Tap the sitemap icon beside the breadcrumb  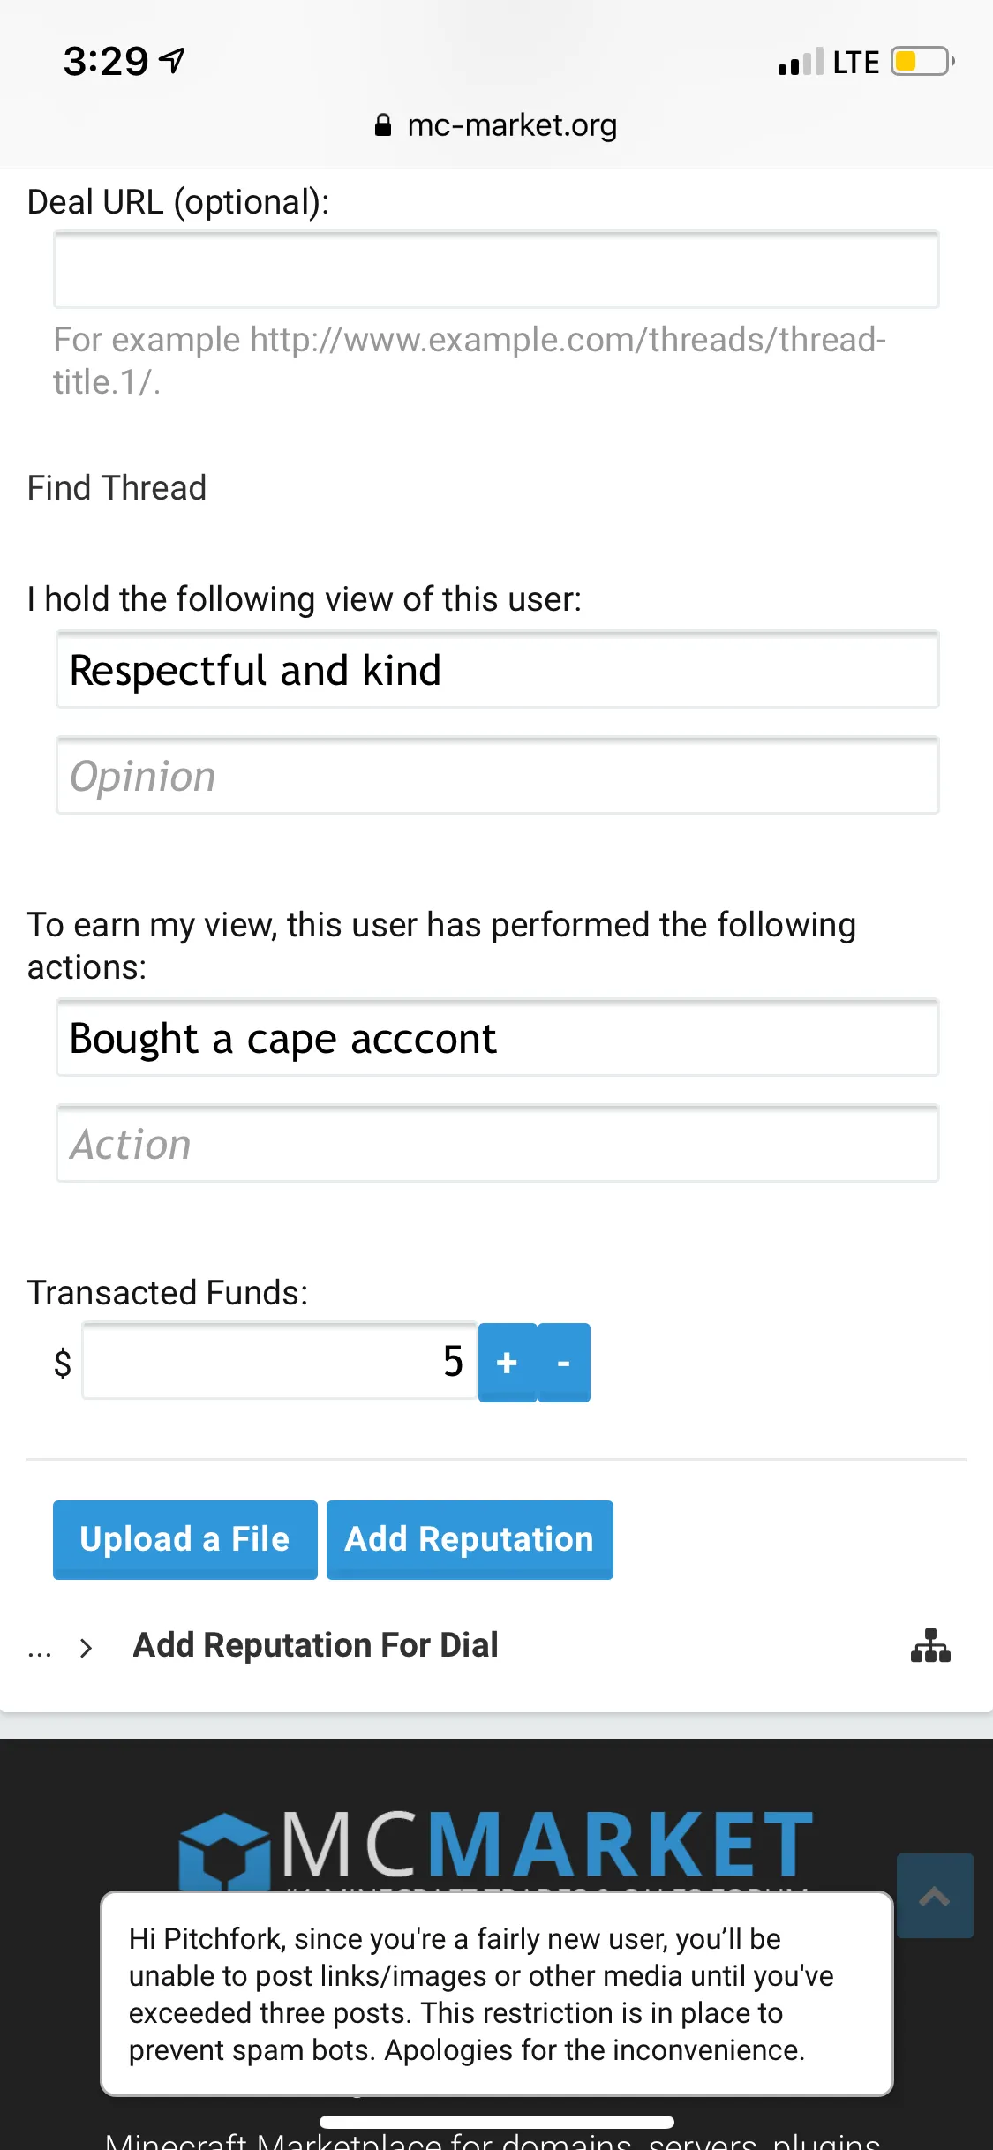[930, 1645]
